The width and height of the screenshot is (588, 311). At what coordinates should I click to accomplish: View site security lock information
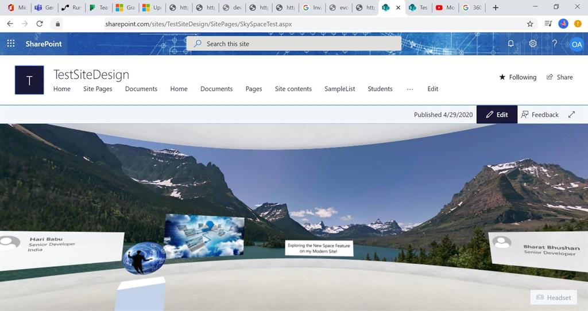coord(57,24)
